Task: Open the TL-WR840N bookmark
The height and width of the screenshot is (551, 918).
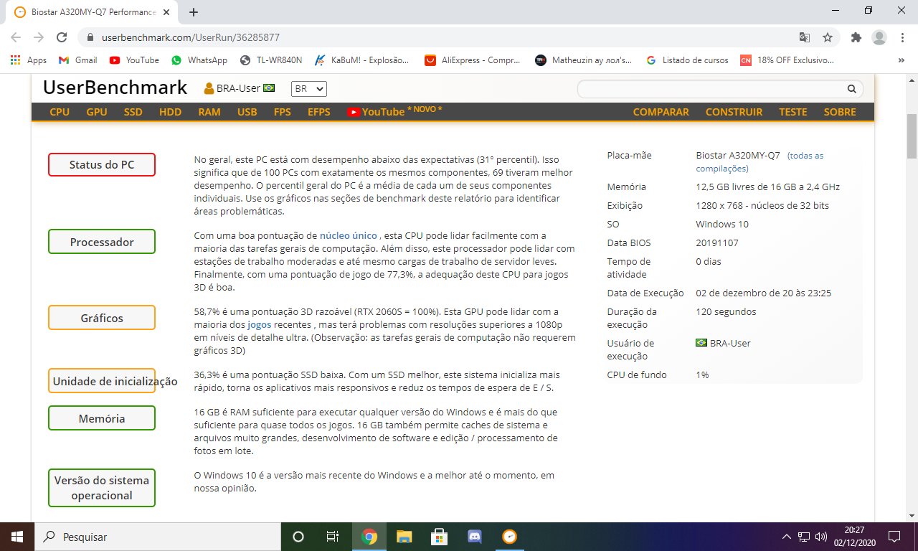Action: click(271, 60)
